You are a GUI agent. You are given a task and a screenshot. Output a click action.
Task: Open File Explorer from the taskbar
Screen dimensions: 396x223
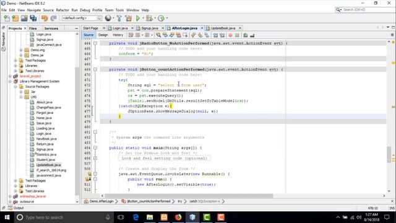(x=150, y=217)
